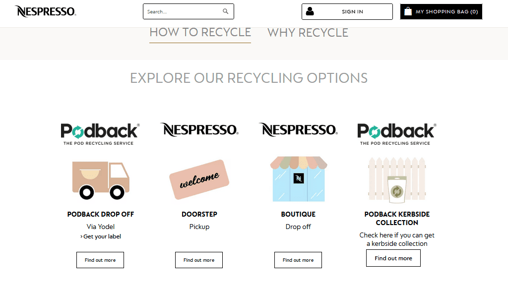
Task: Open My Shopping Bag
Action: click(x=441, y=12)
